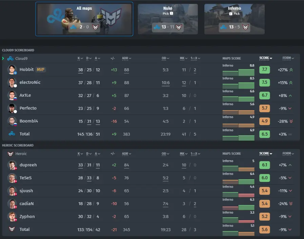
Task: Click the Cloud9 logo in the scoreboard header
Action: (x=10, y=58)
